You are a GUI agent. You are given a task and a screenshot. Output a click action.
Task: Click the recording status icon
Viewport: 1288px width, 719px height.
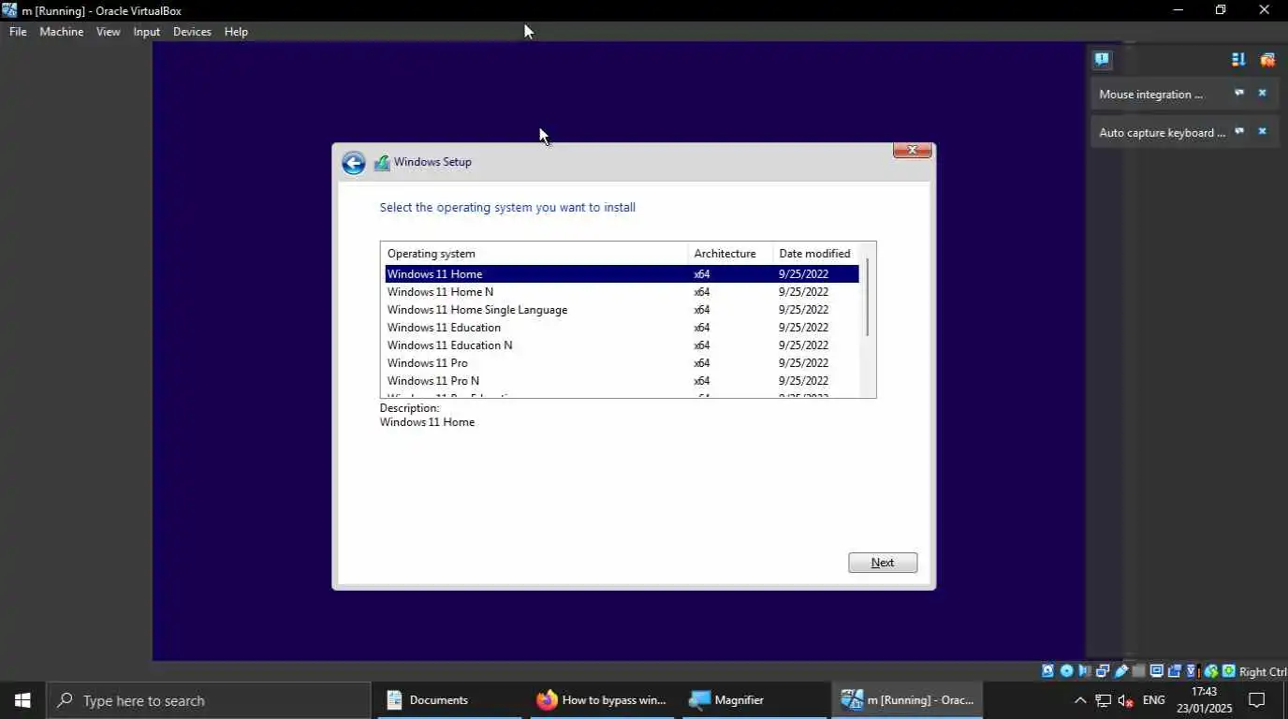point(1175,670)
